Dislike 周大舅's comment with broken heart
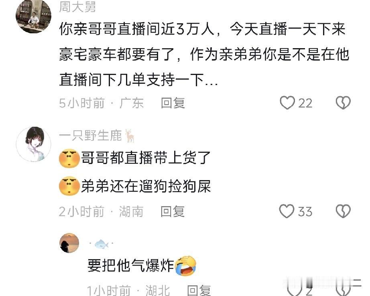 [343, 103]
